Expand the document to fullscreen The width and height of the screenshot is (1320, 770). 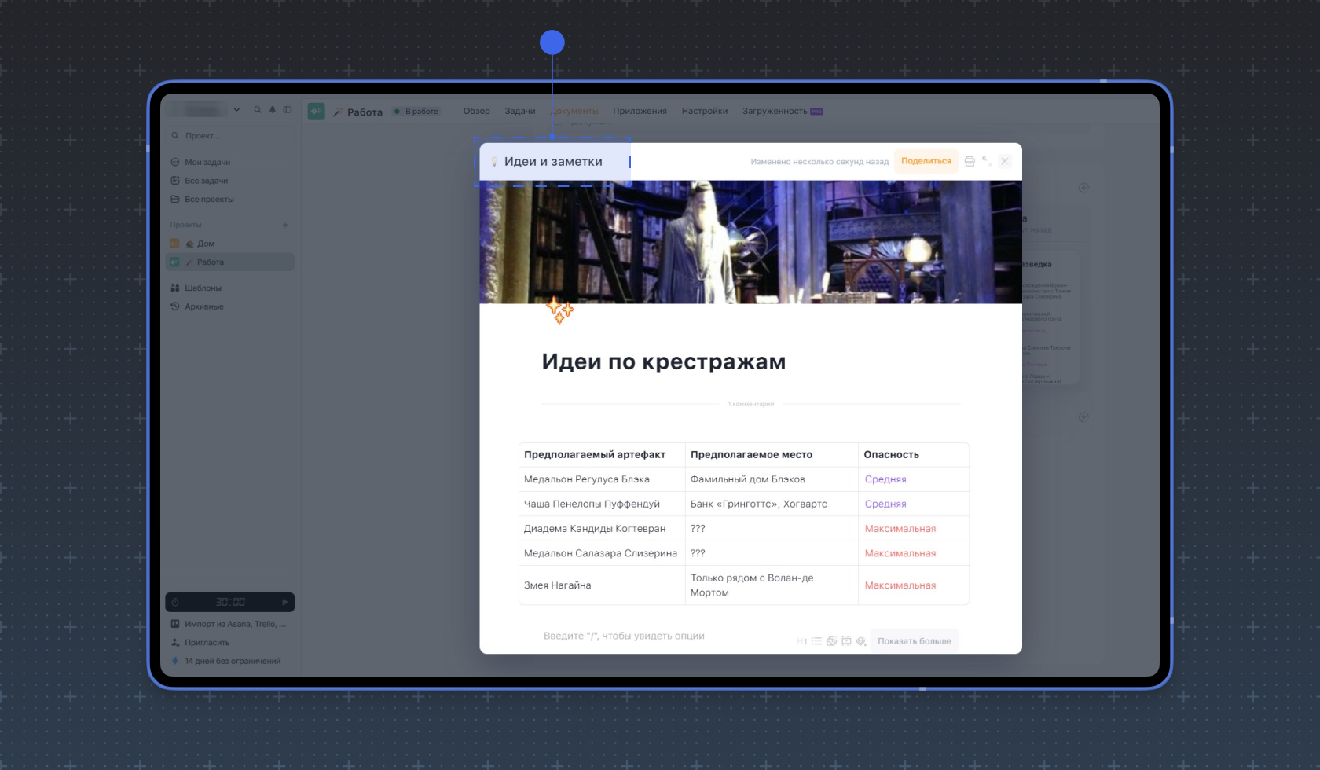click(x=987, y=161)
